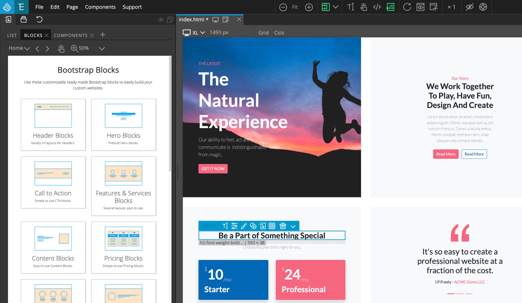Screen dimensions: 522x303
Task: Open the Components menu
Action: click(100, 7)
